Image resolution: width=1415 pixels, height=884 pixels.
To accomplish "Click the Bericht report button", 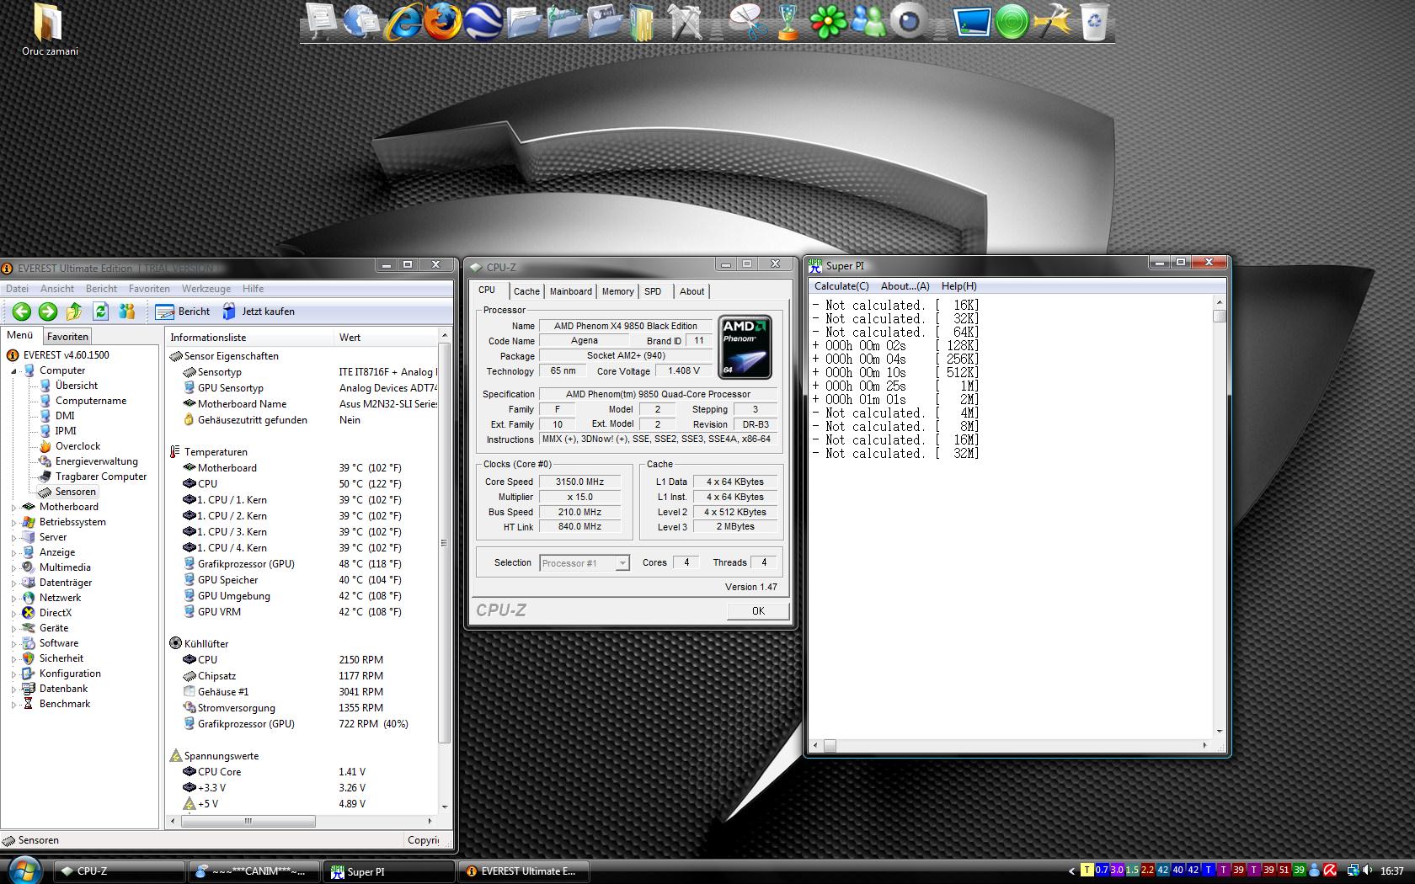I will (184, 312).
